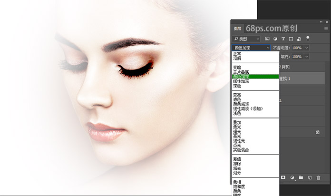Create a new layer

(310, 177)
